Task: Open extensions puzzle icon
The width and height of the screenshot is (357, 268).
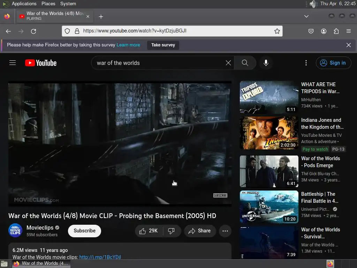Action: pos(336,31)
